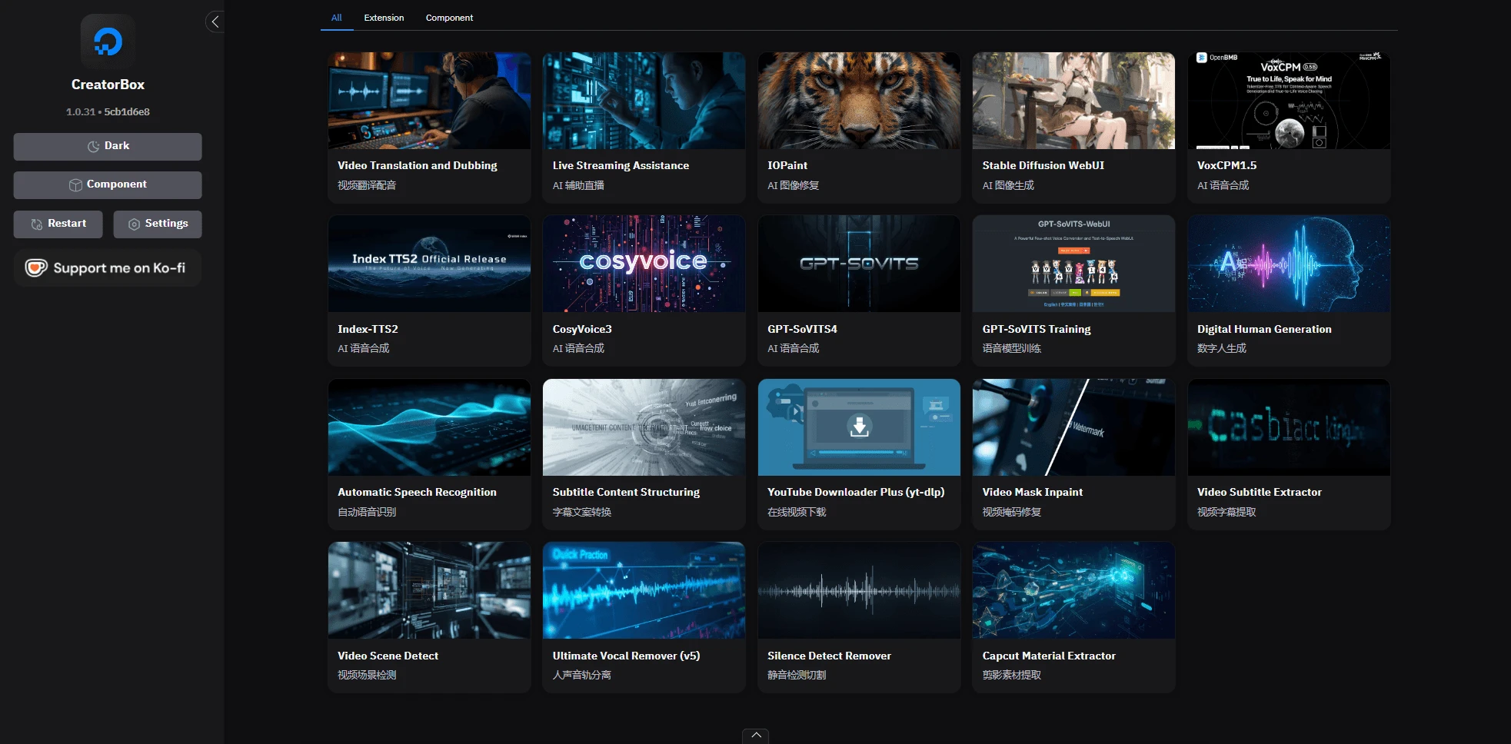Click the Index-TTS2 title text

coord(368,329)
